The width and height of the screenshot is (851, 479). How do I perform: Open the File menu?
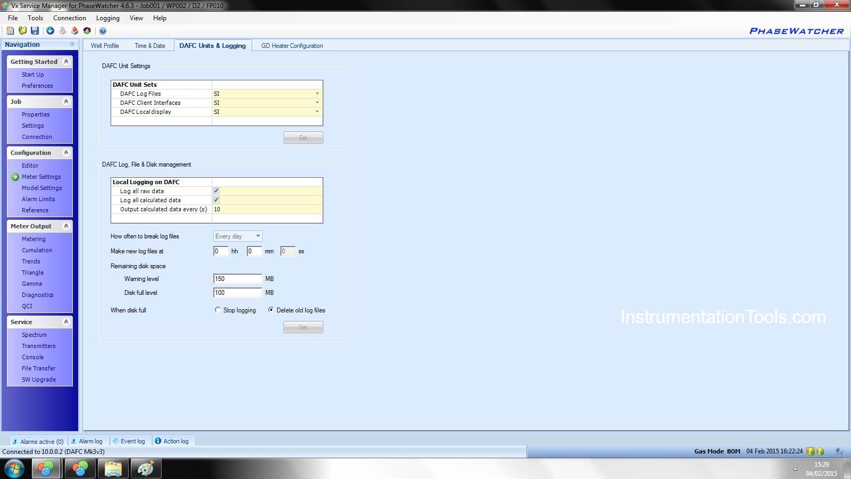pyautogui.click(x=13, y=18)
